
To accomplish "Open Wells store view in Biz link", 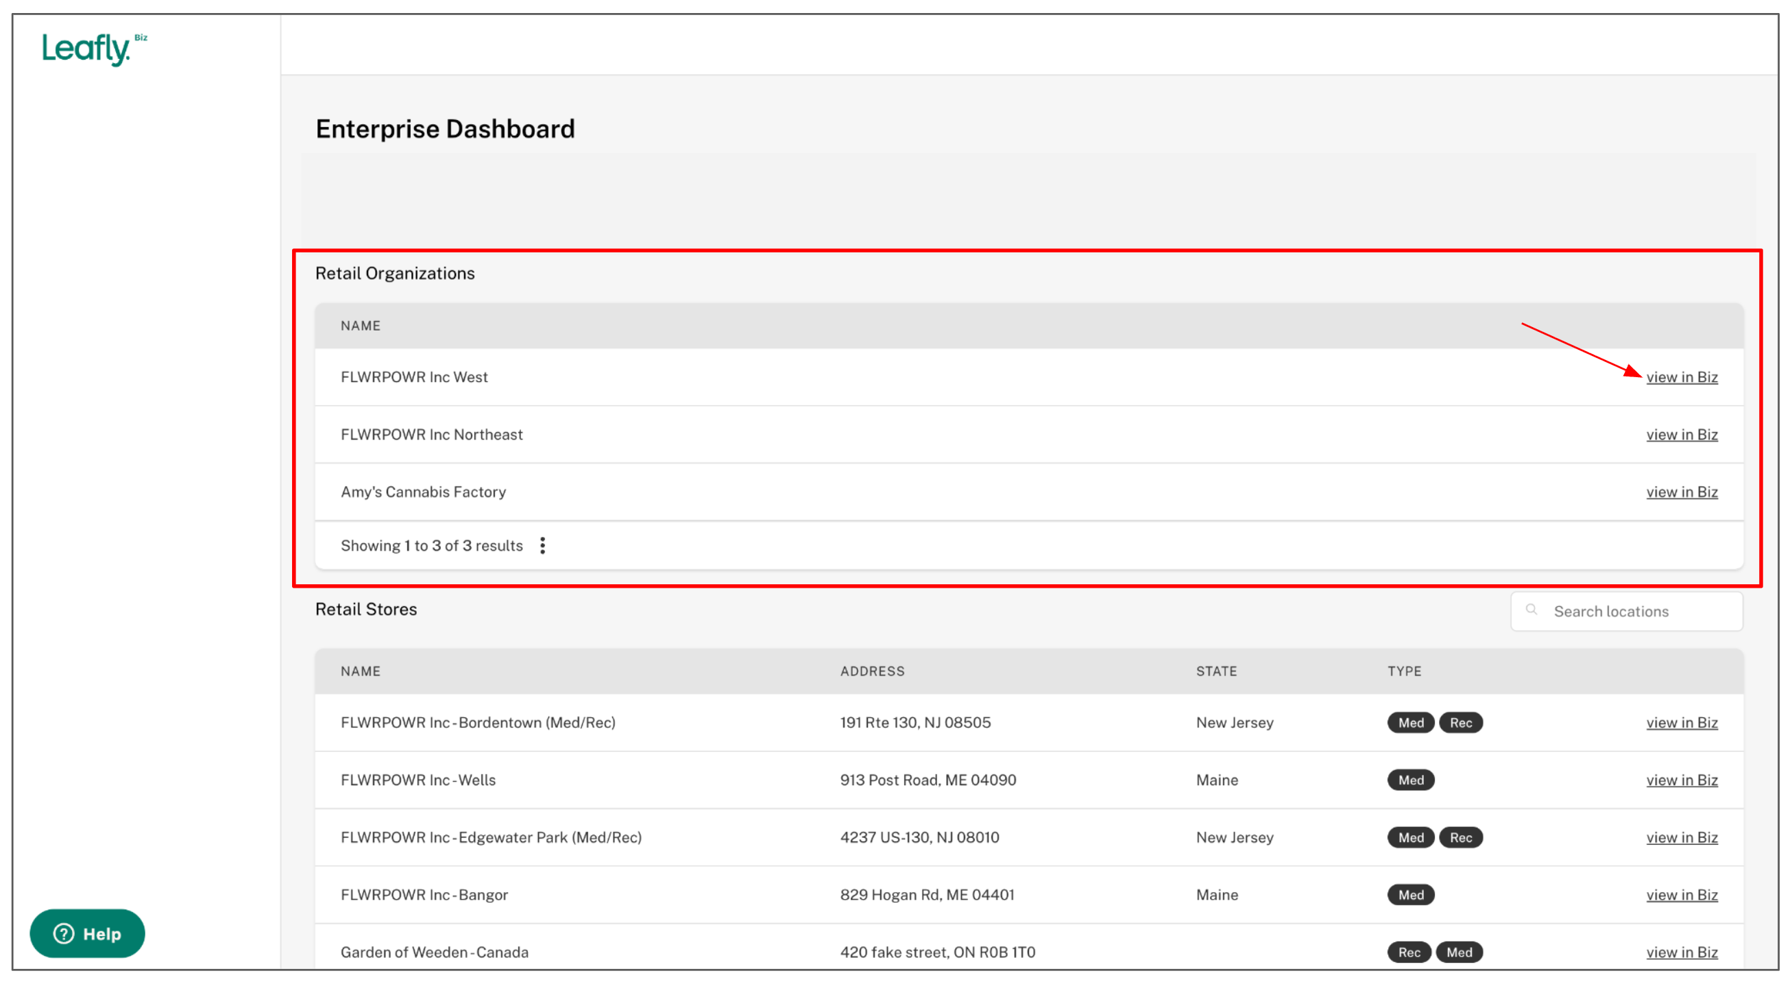I will (1682, 780).
